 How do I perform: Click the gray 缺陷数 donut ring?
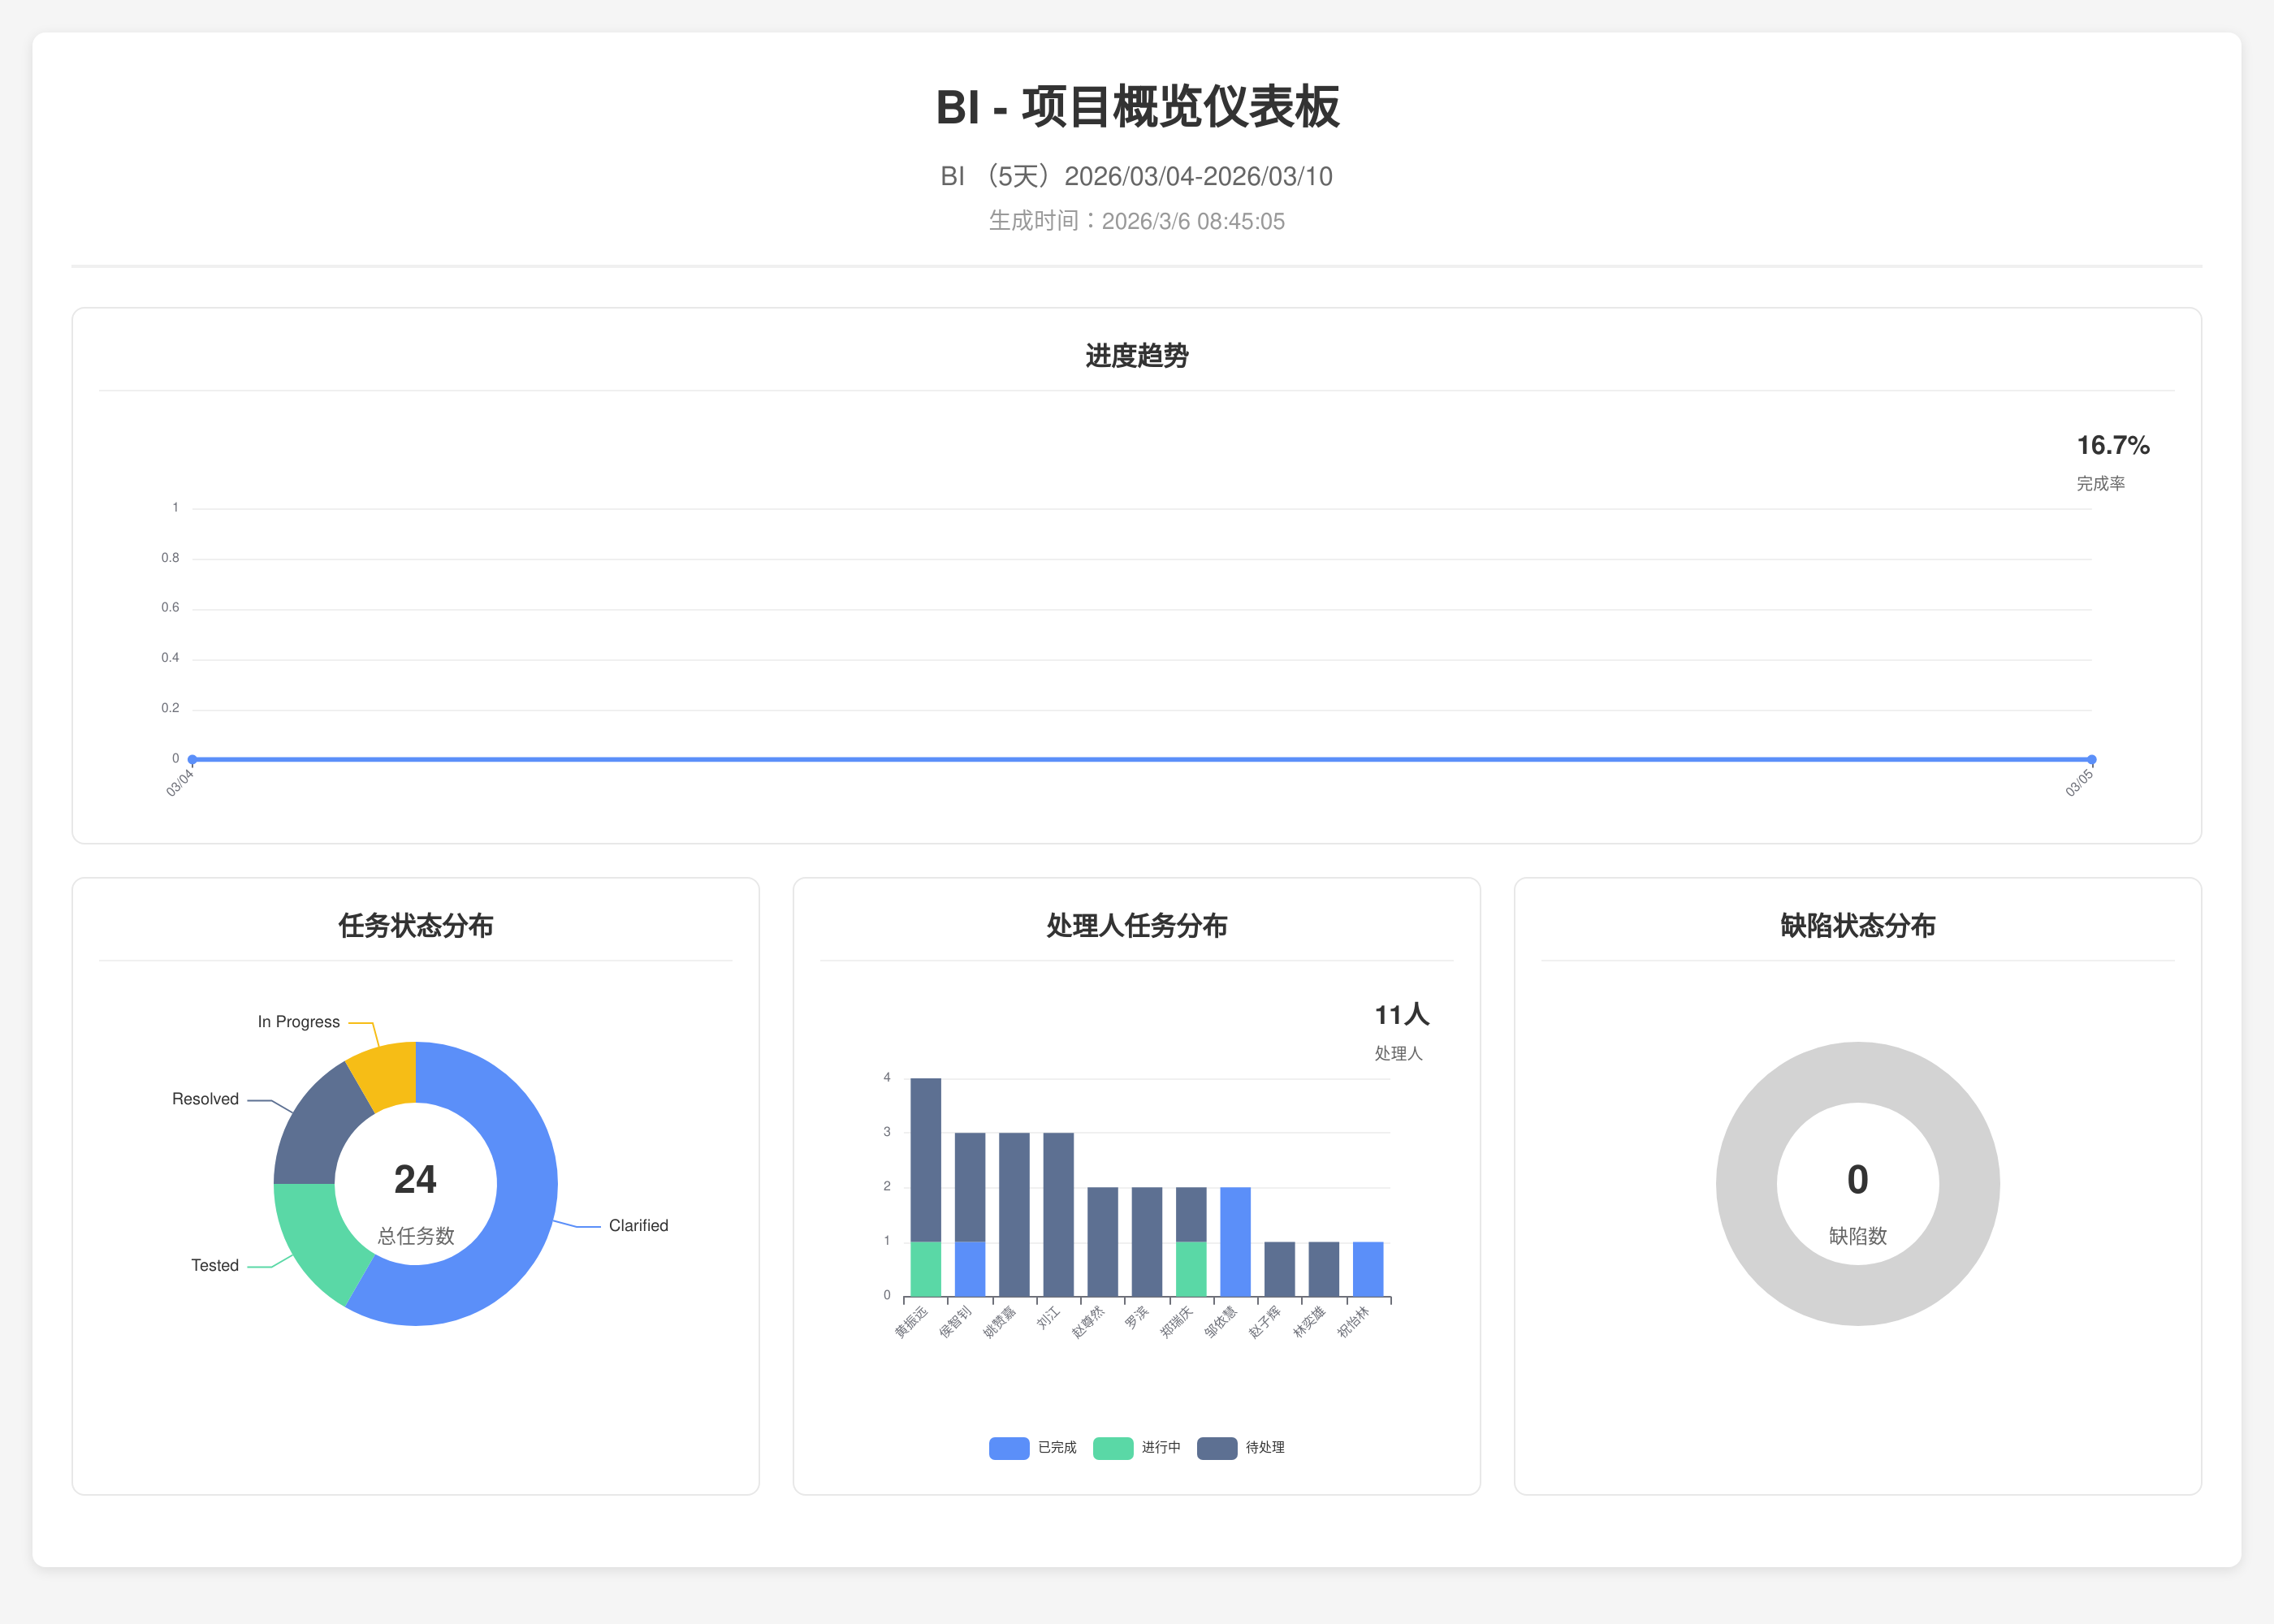coord(1857,1072)
